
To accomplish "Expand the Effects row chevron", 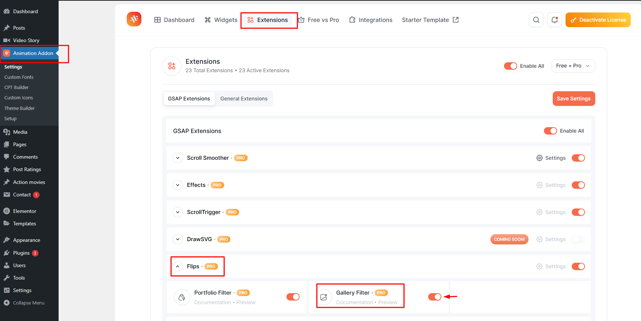I will click(x=178, y=185).
